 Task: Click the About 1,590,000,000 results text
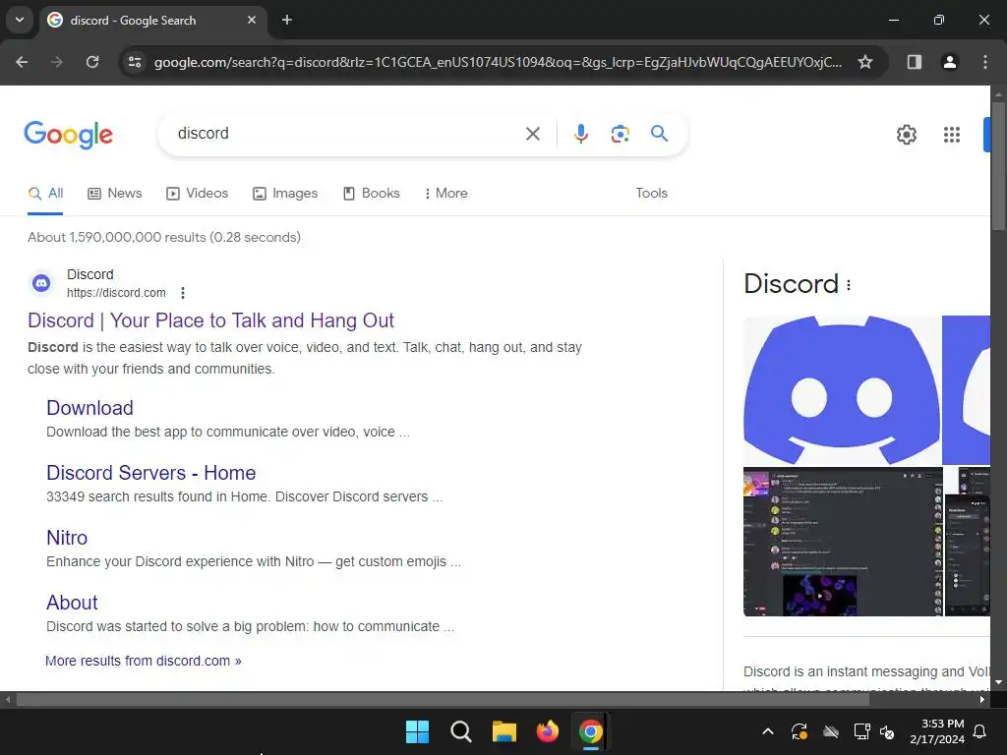click(164, 237)
